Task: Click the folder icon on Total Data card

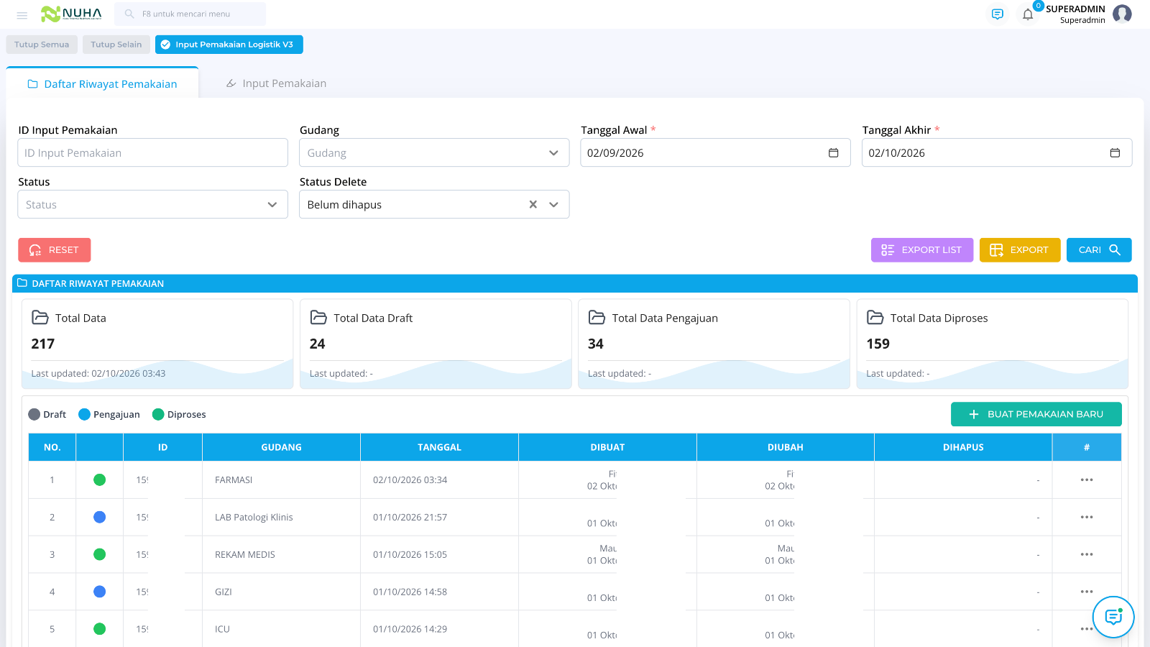Action: (x=40, y=318)
